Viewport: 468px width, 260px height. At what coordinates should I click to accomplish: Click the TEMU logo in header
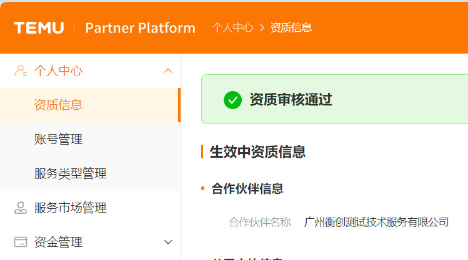pyautogui.click(x=39, y=27)
